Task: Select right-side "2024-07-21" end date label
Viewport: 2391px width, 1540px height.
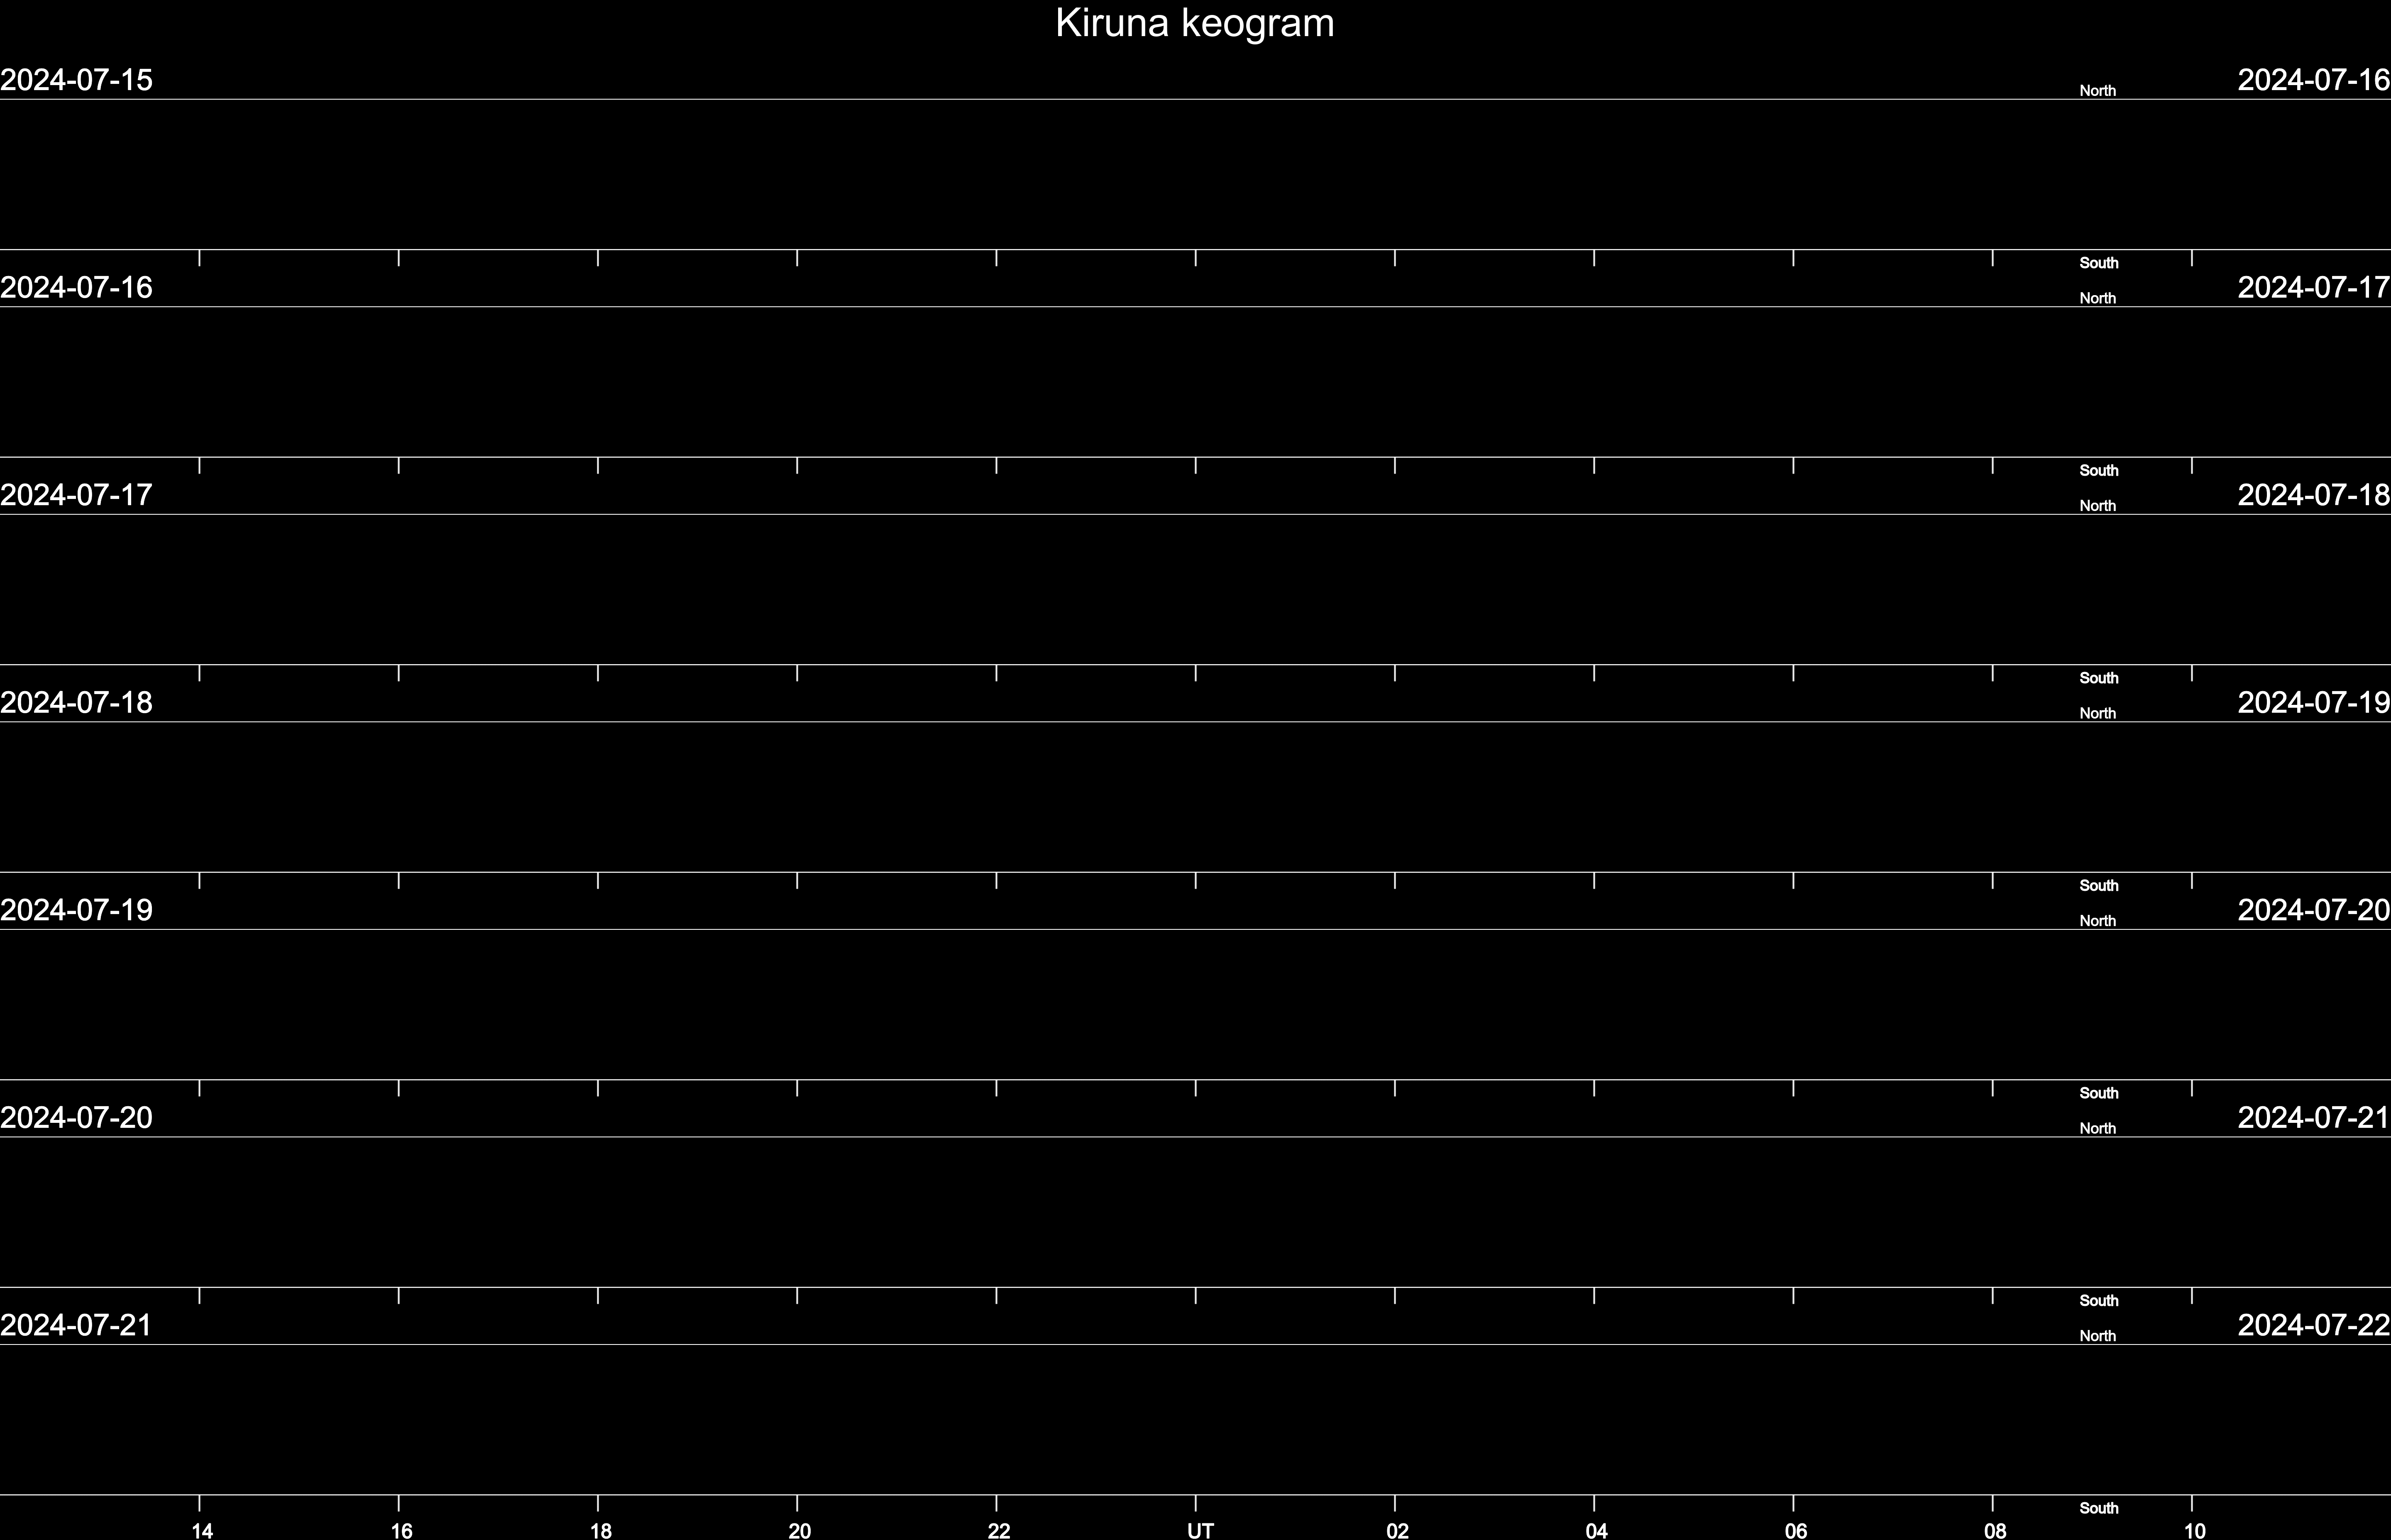Action: [x=2314, y=1118]
